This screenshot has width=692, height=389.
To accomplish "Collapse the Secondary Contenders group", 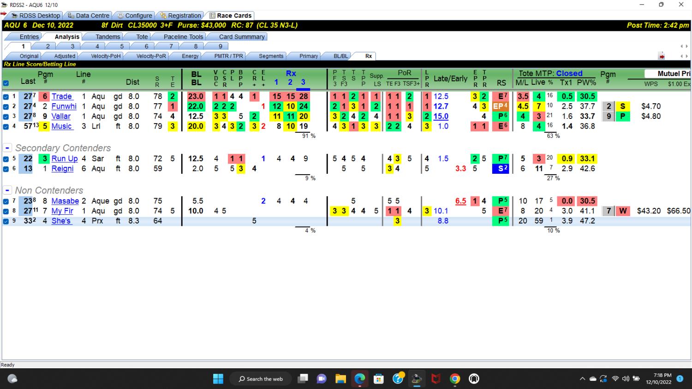I will coord(7,148).
